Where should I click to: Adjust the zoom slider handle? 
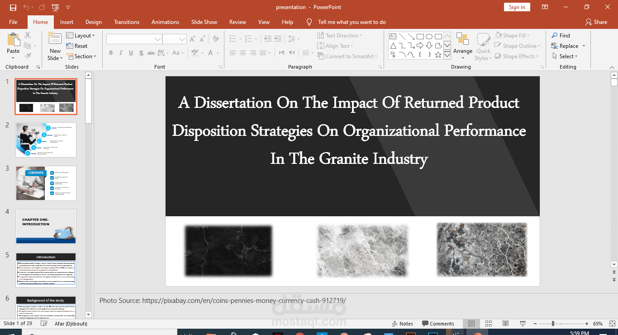click(x=553, y=324)
